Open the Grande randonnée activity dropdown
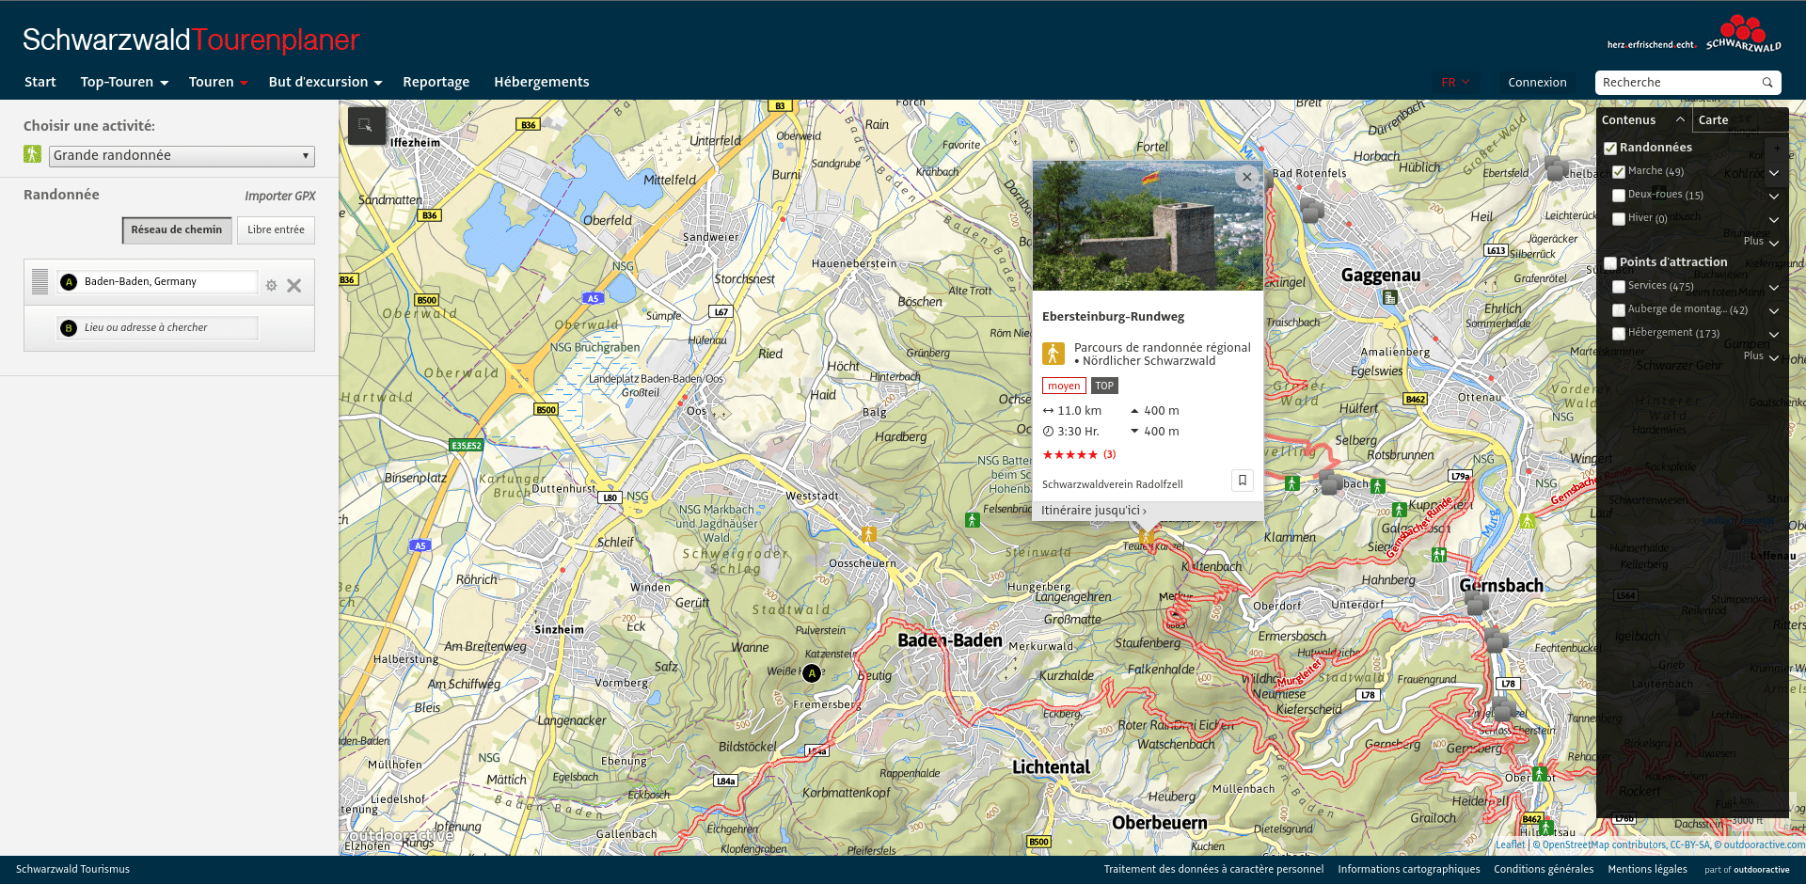The width and height of the screenshot is (1806, 884). click(x=182, y=155)
